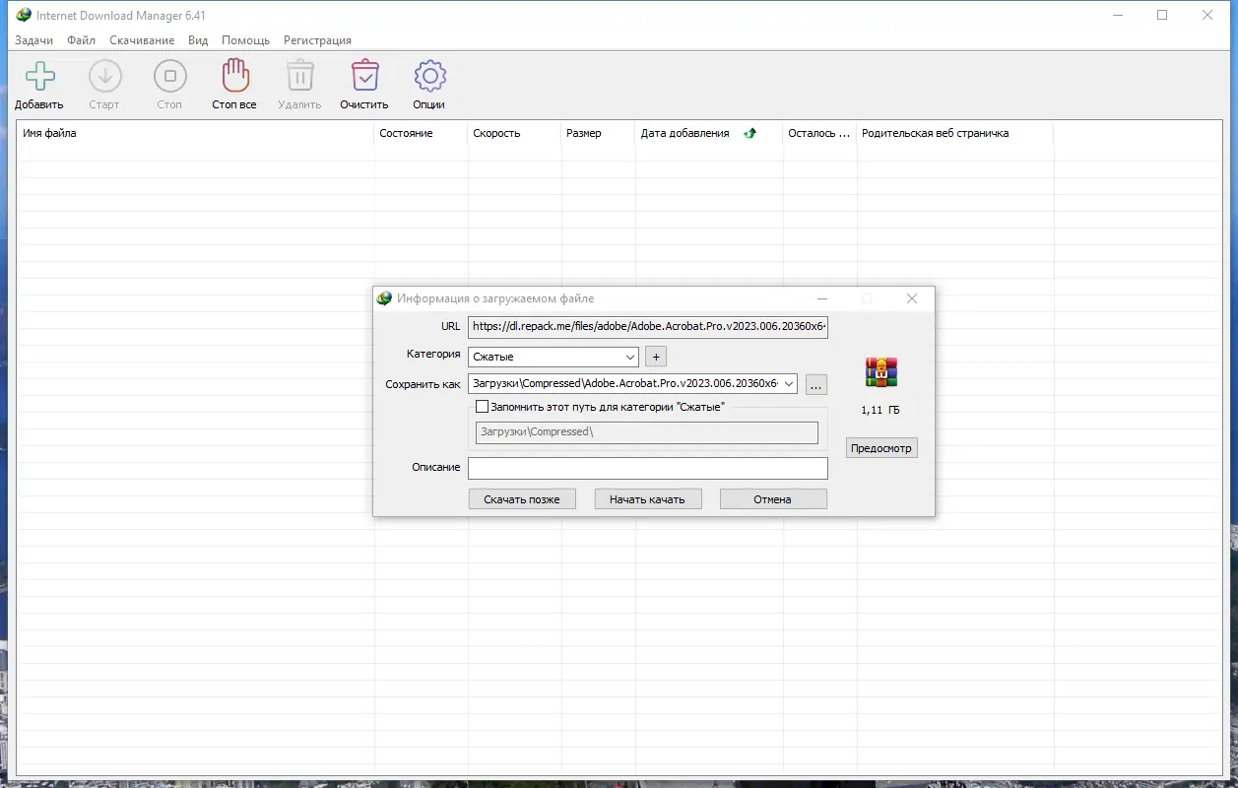Click the 1,11 ГБ file size text
1238x788 pixels.
[880, 410]
